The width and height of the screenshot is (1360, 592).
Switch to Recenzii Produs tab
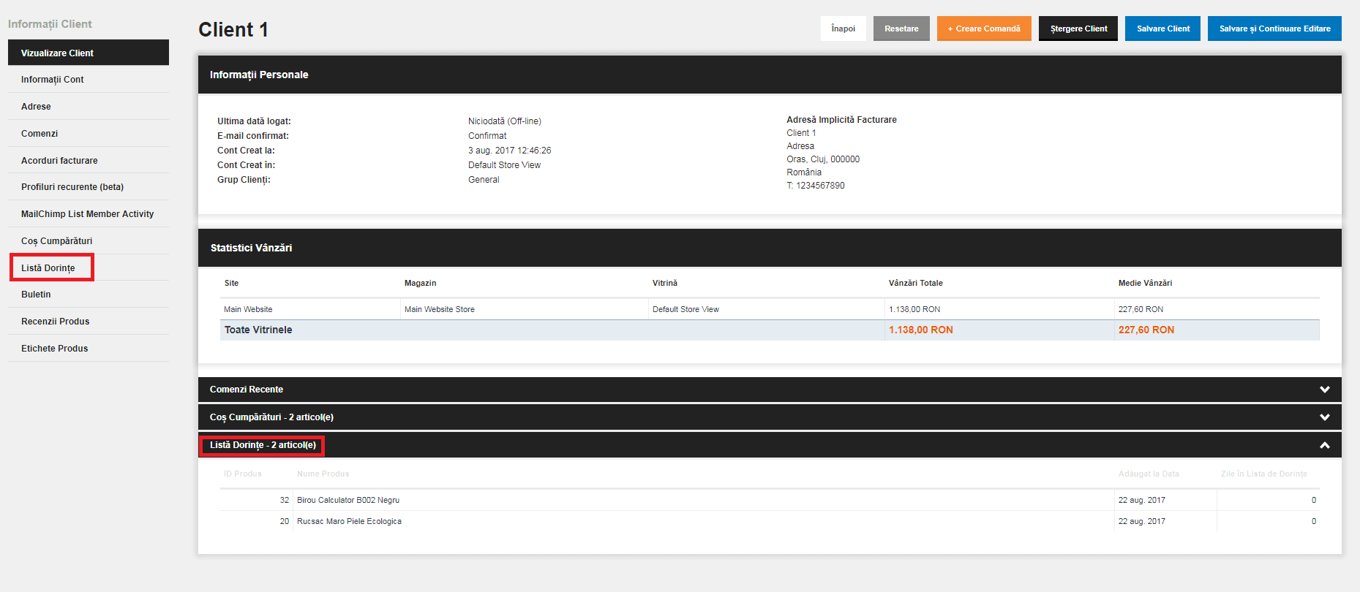click(x=89, y=322)
